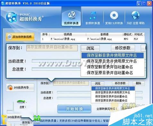Click the CD disc icon

(114, 15)
